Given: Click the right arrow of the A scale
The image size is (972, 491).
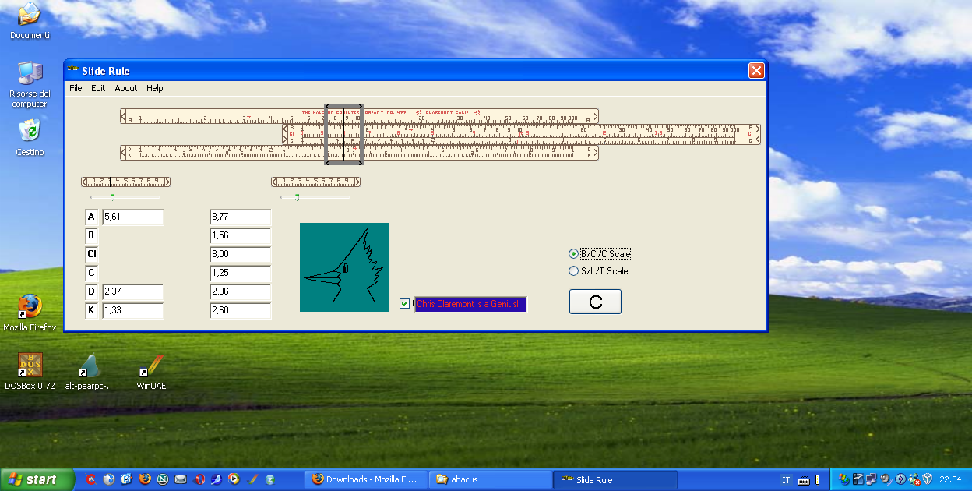Looking at the screenshot, I should pyautogui.click(x=596, y=116).
